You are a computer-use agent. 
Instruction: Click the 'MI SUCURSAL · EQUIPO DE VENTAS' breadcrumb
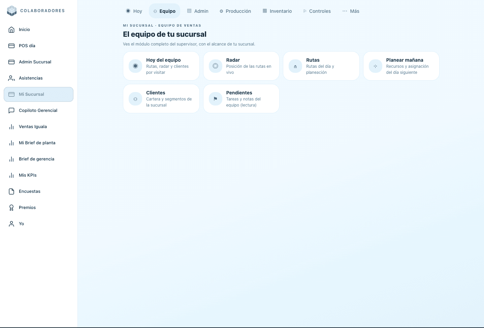(162, 26)
